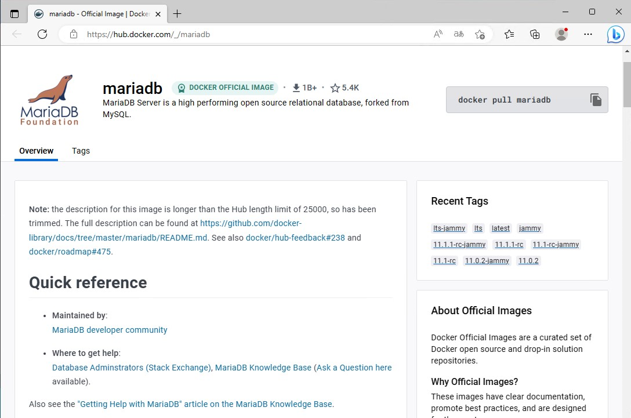Image resolution: width=631 pixels, height=418 pixels.
Task: Click the 1B+ downloads icon
Action: pyautogui.click(x=296, y=88)
